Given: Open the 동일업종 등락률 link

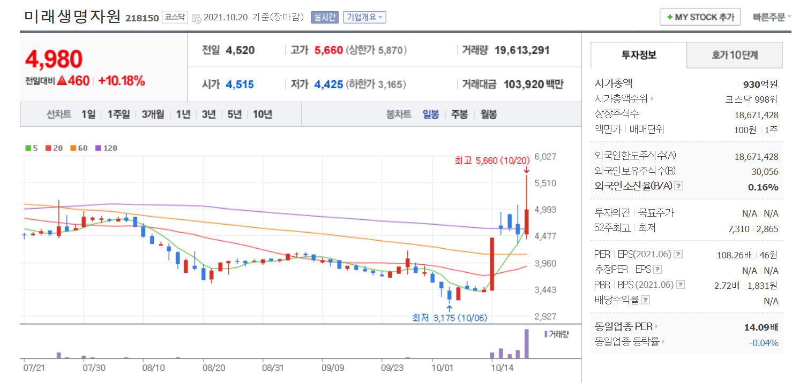Looking at the screenshot, I should [629, 342].
